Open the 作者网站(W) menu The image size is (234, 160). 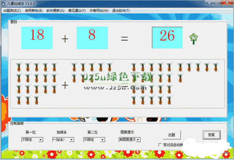pos(99,11)
